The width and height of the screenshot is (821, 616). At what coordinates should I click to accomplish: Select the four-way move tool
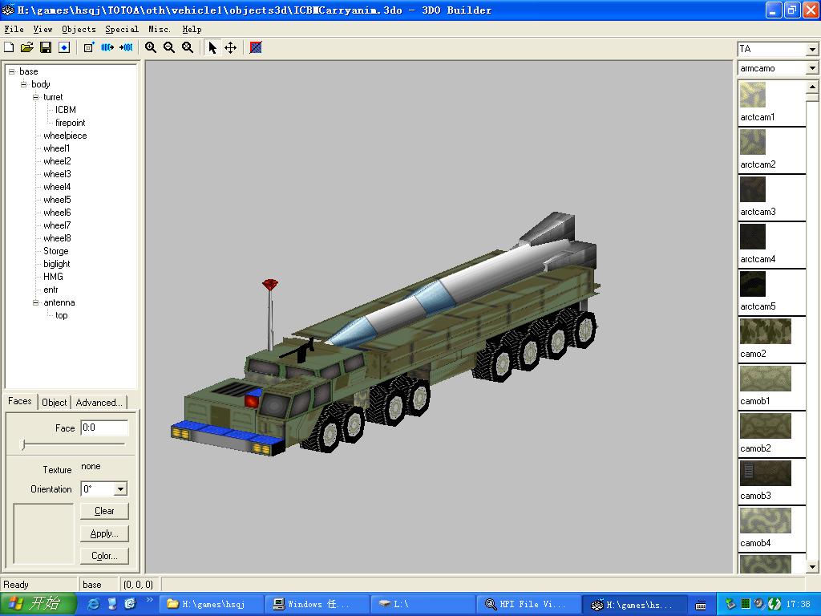coord(230,47)
